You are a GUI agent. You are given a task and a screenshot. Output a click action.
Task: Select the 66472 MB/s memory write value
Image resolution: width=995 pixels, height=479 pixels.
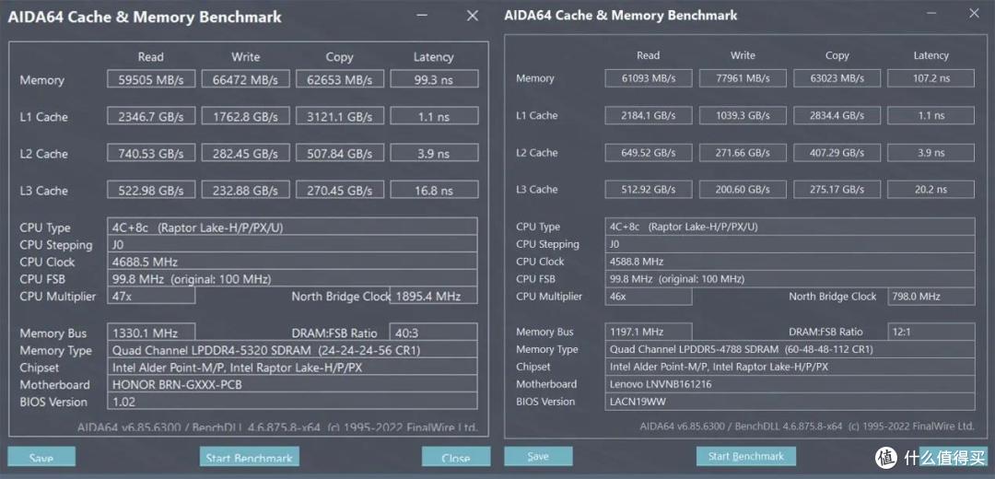click(246, 79)
